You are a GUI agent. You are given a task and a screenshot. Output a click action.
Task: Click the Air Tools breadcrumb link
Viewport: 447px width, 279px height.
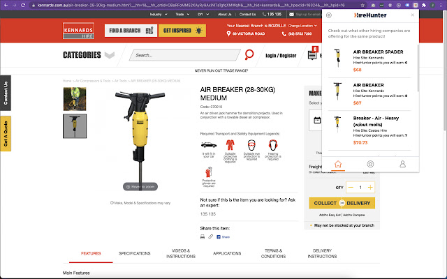(120, 81)
